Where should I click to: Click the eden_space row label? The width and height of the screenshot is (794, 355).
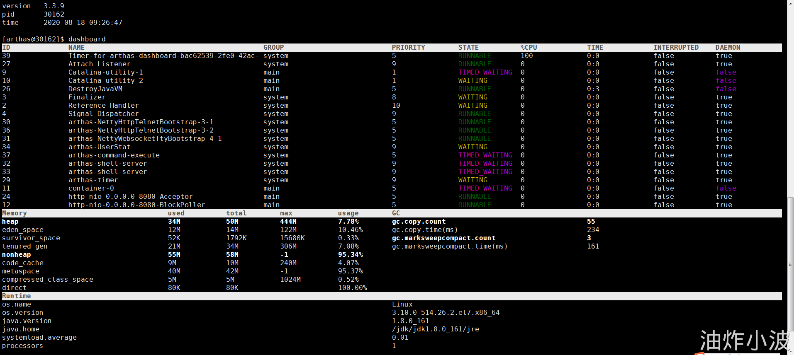tap(23, 230)
